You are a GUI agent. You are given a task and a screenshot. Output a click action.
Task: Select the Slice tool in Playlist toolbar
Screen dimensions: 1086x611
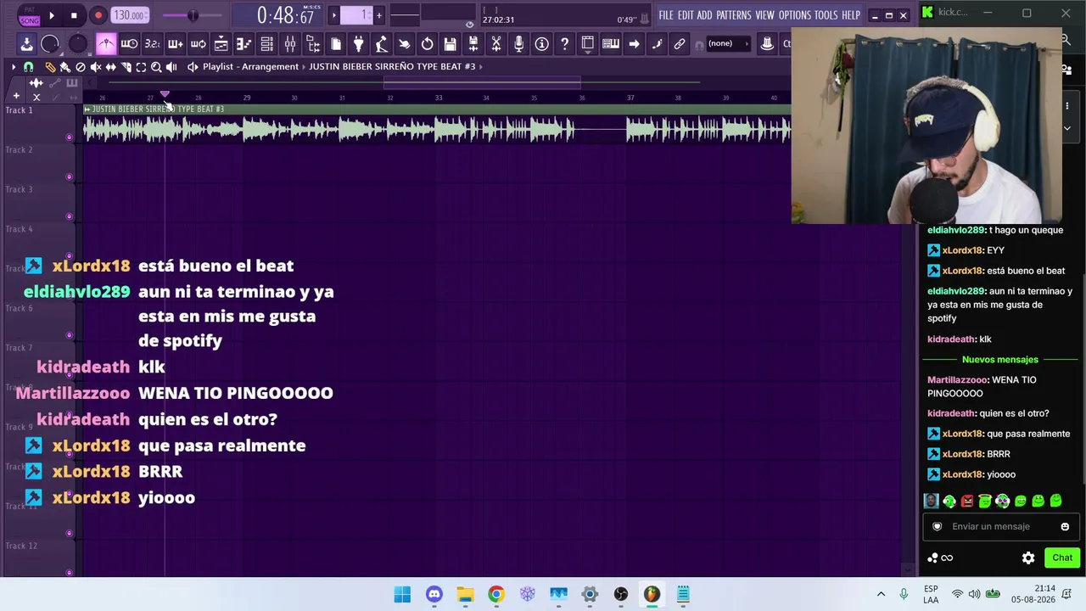(x=126, y=67)
